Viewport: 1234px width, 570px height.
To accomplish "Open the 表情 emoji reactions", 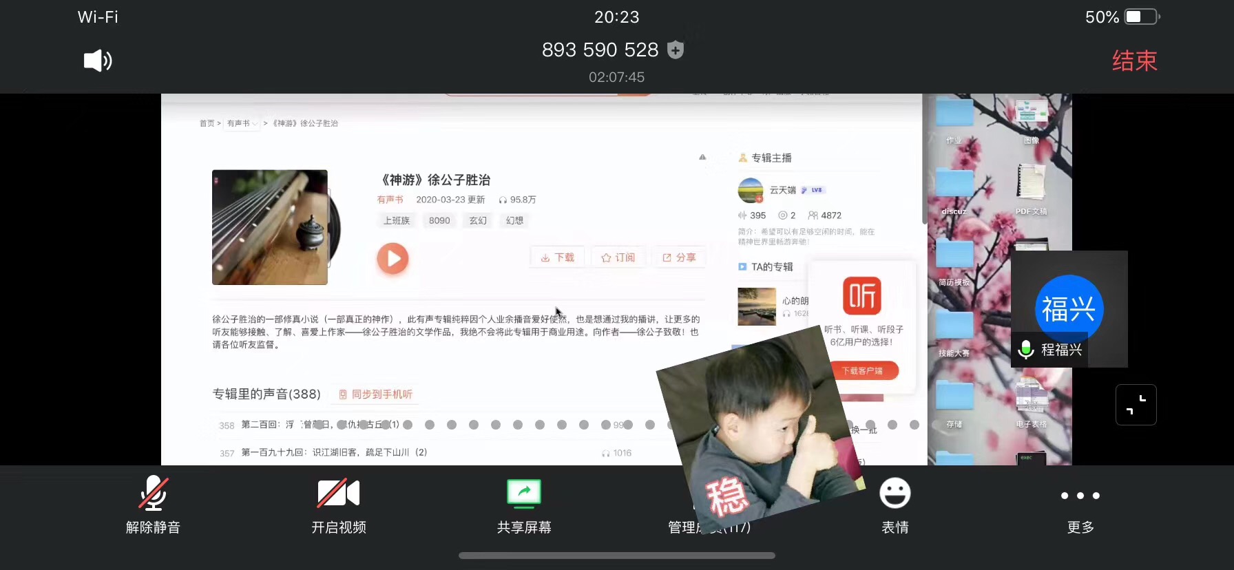I will 895,505.
